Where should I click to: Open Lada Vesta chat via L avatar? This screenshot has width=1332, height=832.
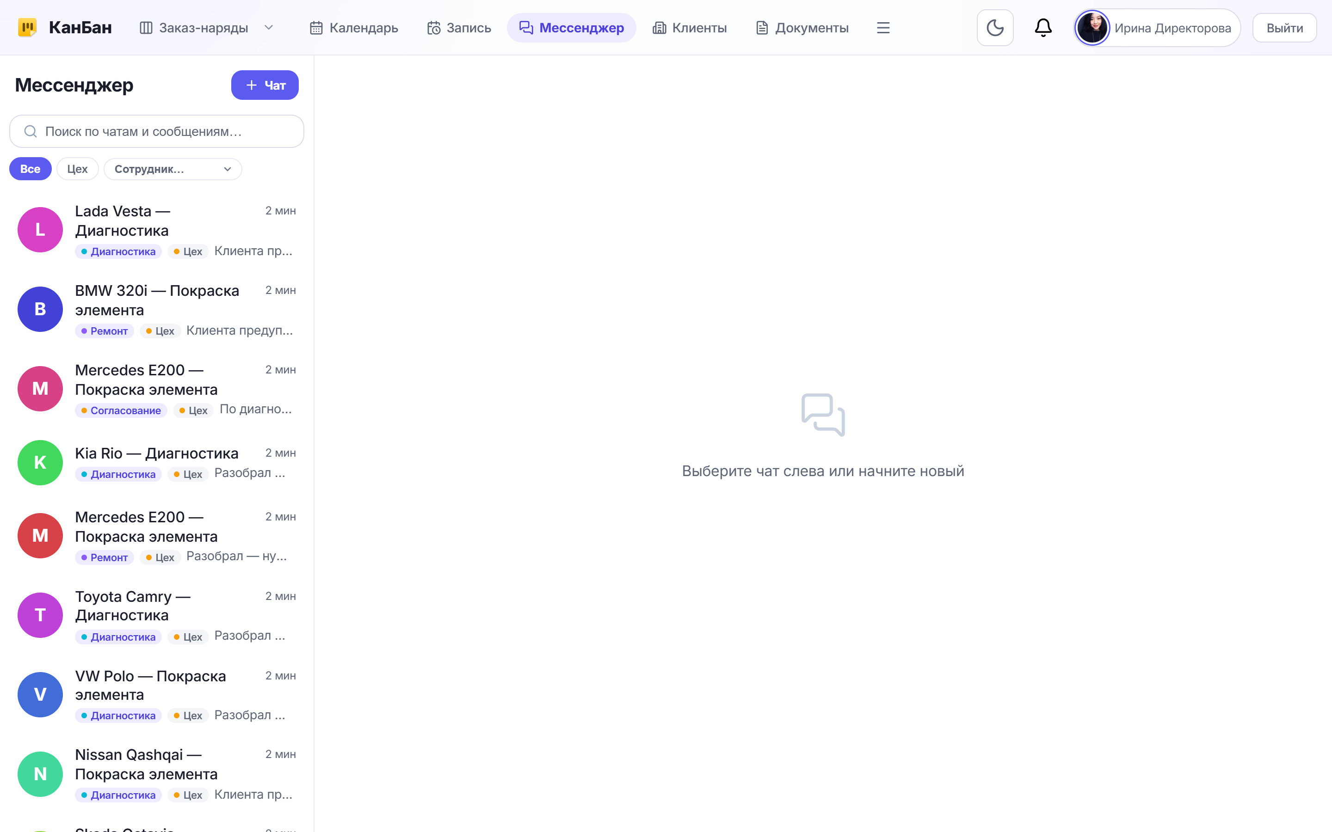(x=40, y=230)
